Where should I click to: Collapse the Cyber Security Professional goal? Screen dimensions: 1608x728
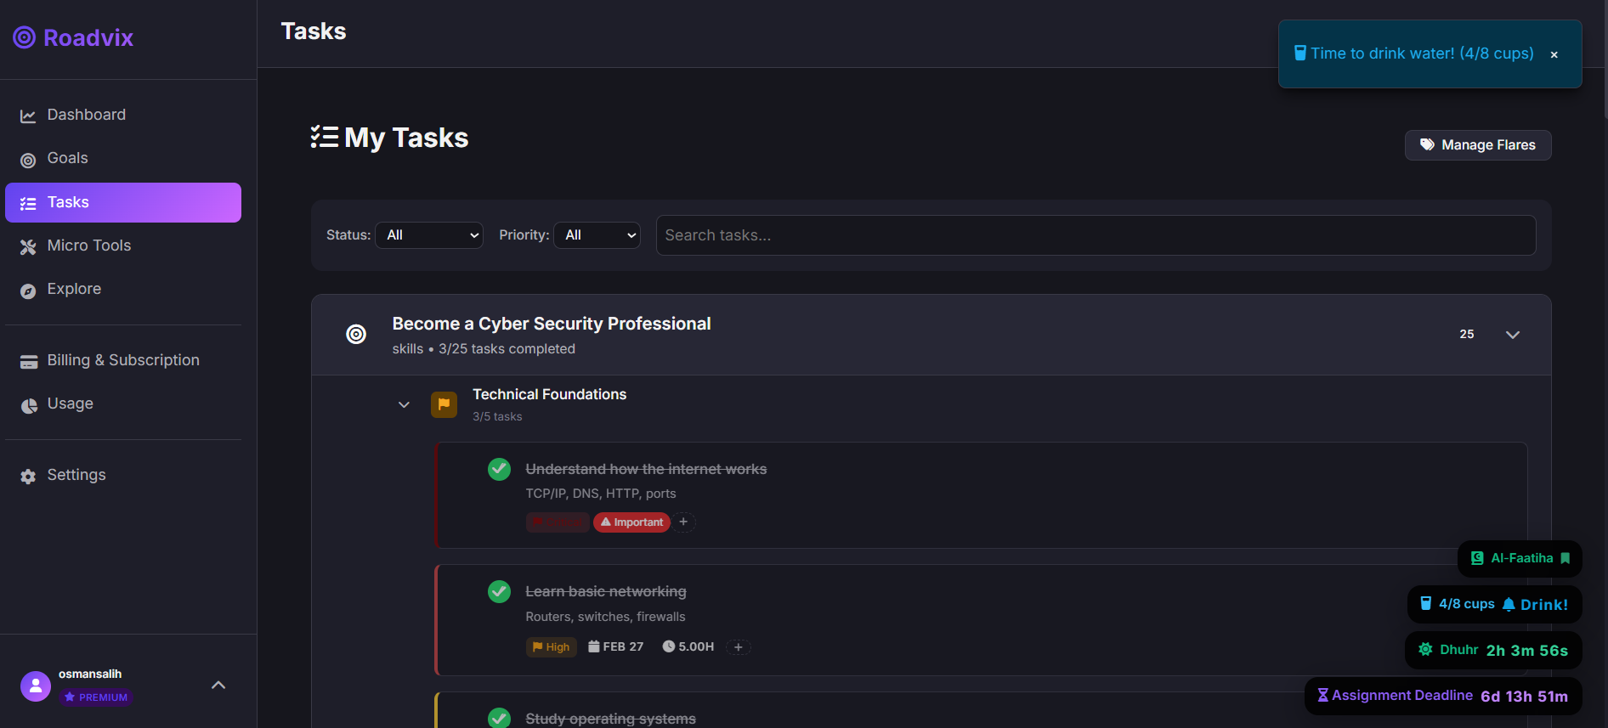(1513, 335)
